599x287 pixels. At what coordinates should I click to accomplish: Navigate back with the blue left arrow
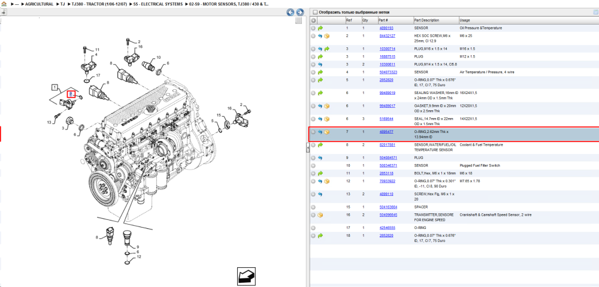click(291, 12)
